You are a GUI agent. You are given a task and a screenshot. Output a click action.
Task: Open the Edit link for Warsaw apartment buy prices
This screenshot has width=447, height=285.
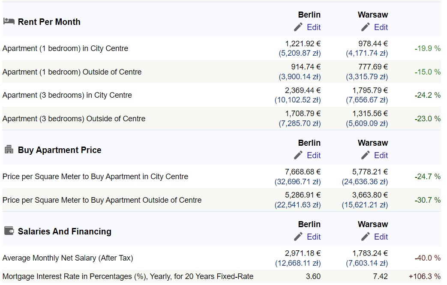(381, 155)
